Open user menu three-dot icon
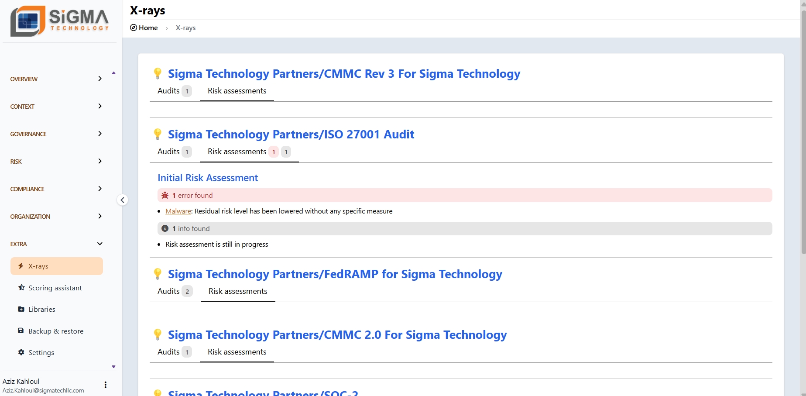This screenshot has width=806, height=396. (105, 385)
